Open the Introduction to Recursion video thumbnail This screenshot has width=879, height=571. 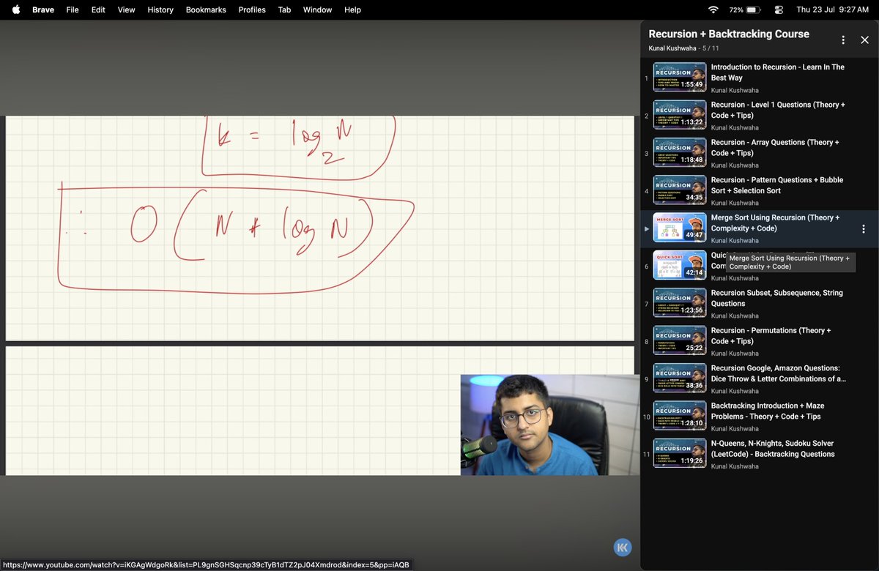(680, 78)
